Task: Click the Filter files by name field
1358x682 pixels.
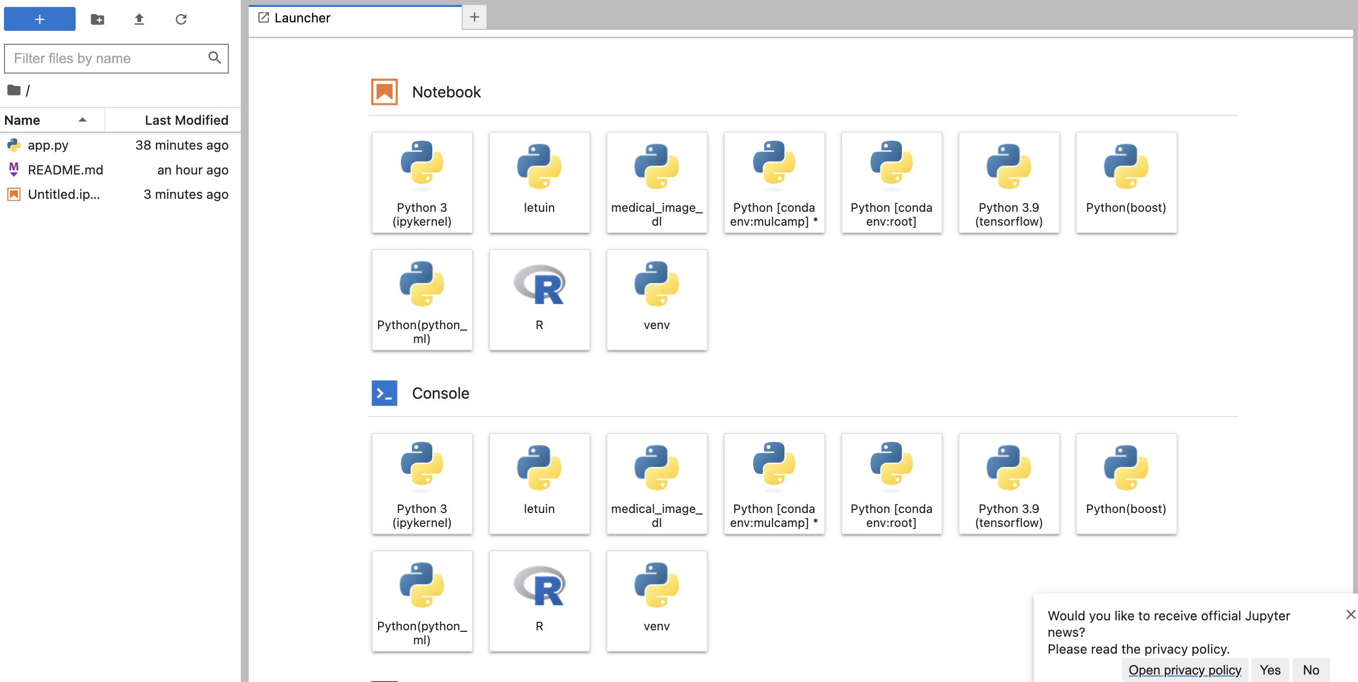Action: click(x=116, y=59)
